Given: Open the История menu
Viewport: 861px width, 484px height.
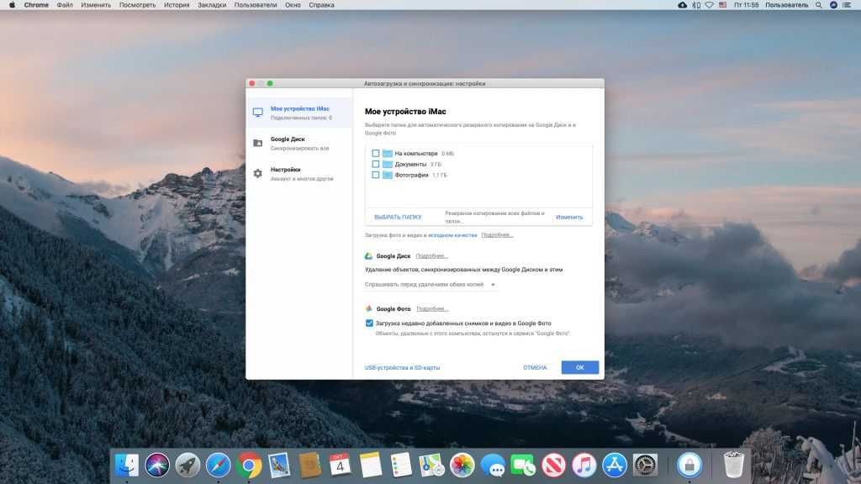Looking at the screenshot, I should pos(177,5).
